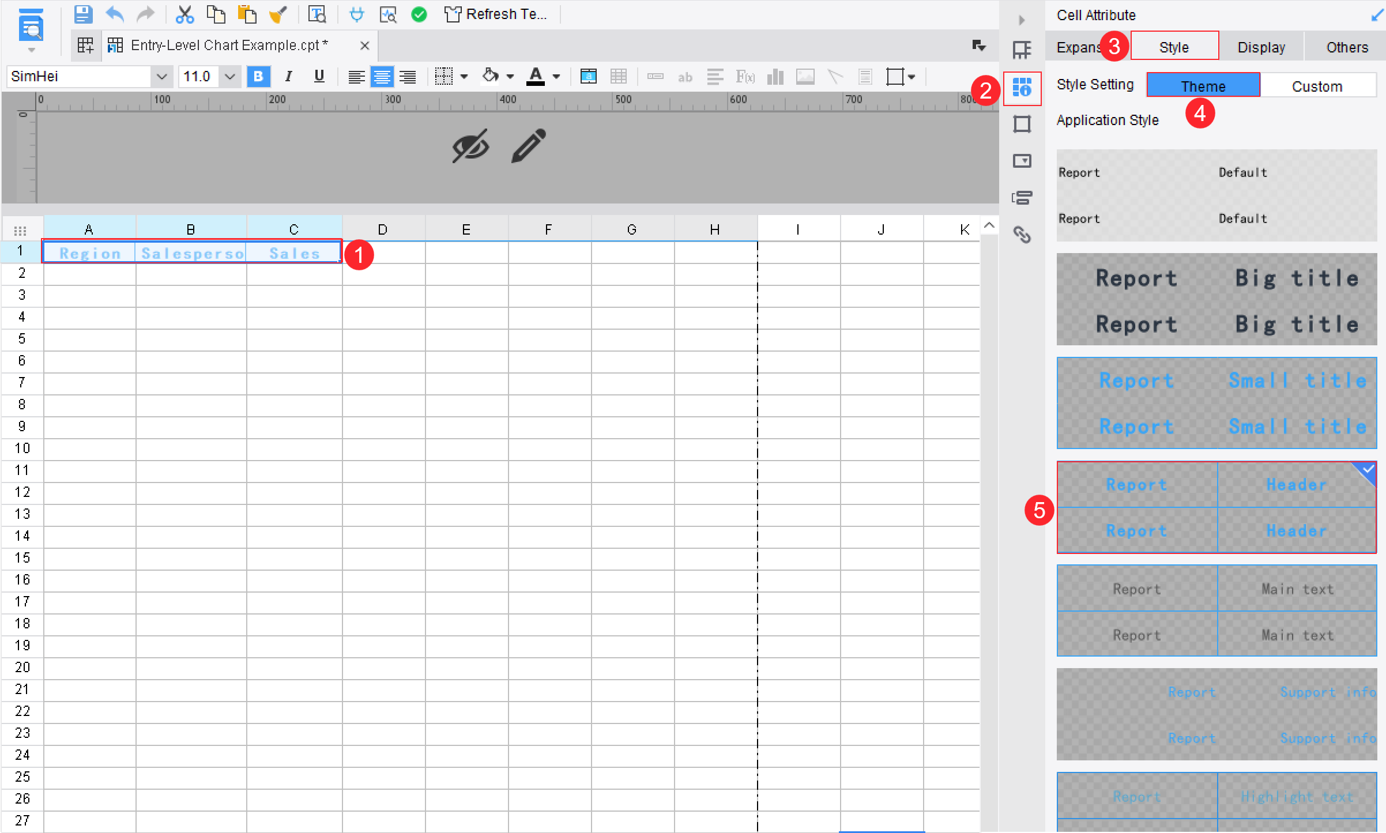The image size is (1386, 833).
Task: Click the green check validation icon
Action: point(419,14)
